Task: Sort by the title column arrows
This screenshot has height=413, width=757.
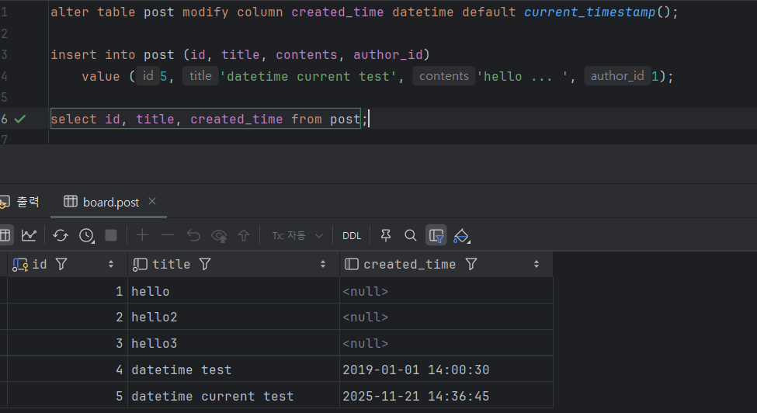Action: [x=323, y=264]
